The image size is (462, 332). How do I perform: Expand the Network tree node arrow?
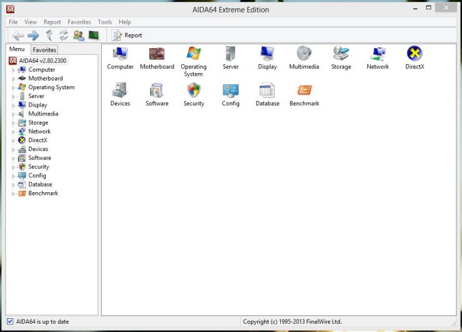tap(13, 132)
